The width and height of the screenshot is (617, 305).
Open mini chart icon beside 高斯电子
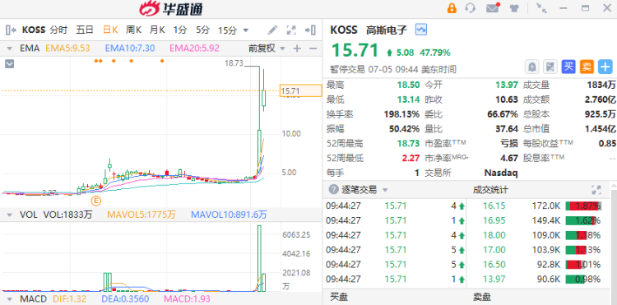click(x=421, y=30)
